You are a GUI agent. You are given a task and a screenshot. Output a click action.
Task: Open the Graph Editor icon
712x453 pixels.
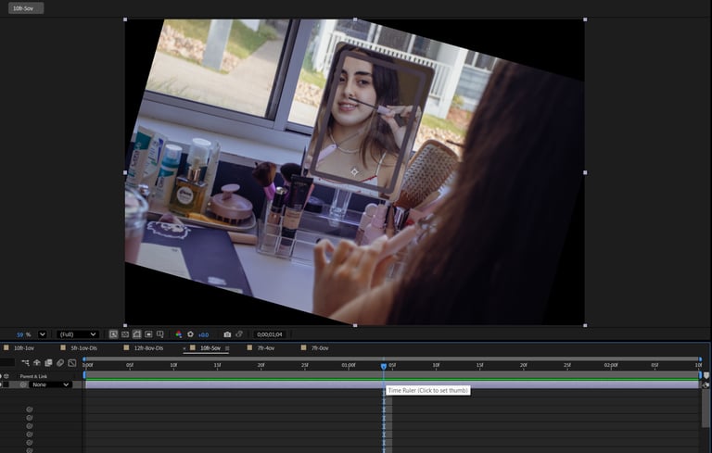71,362
